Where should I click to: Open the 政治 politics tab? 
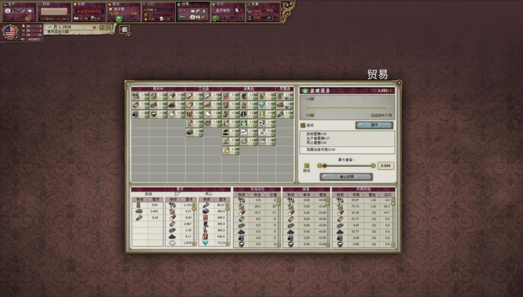[123, 12]
